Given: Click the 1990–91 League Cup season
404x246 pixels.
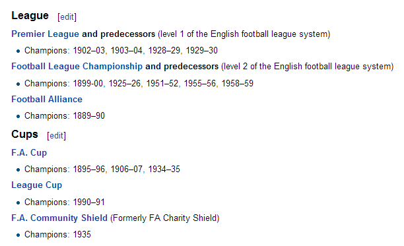Looking at the screenshot, I should [x=89, y=202].
